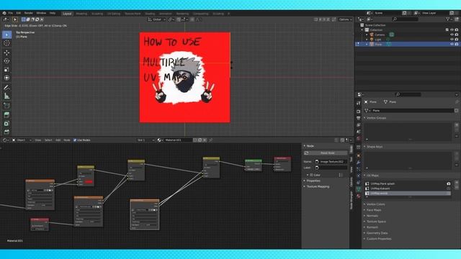Open the File menu
The width and height of the screenshot is (461, 259).
(x=11, y=13)
